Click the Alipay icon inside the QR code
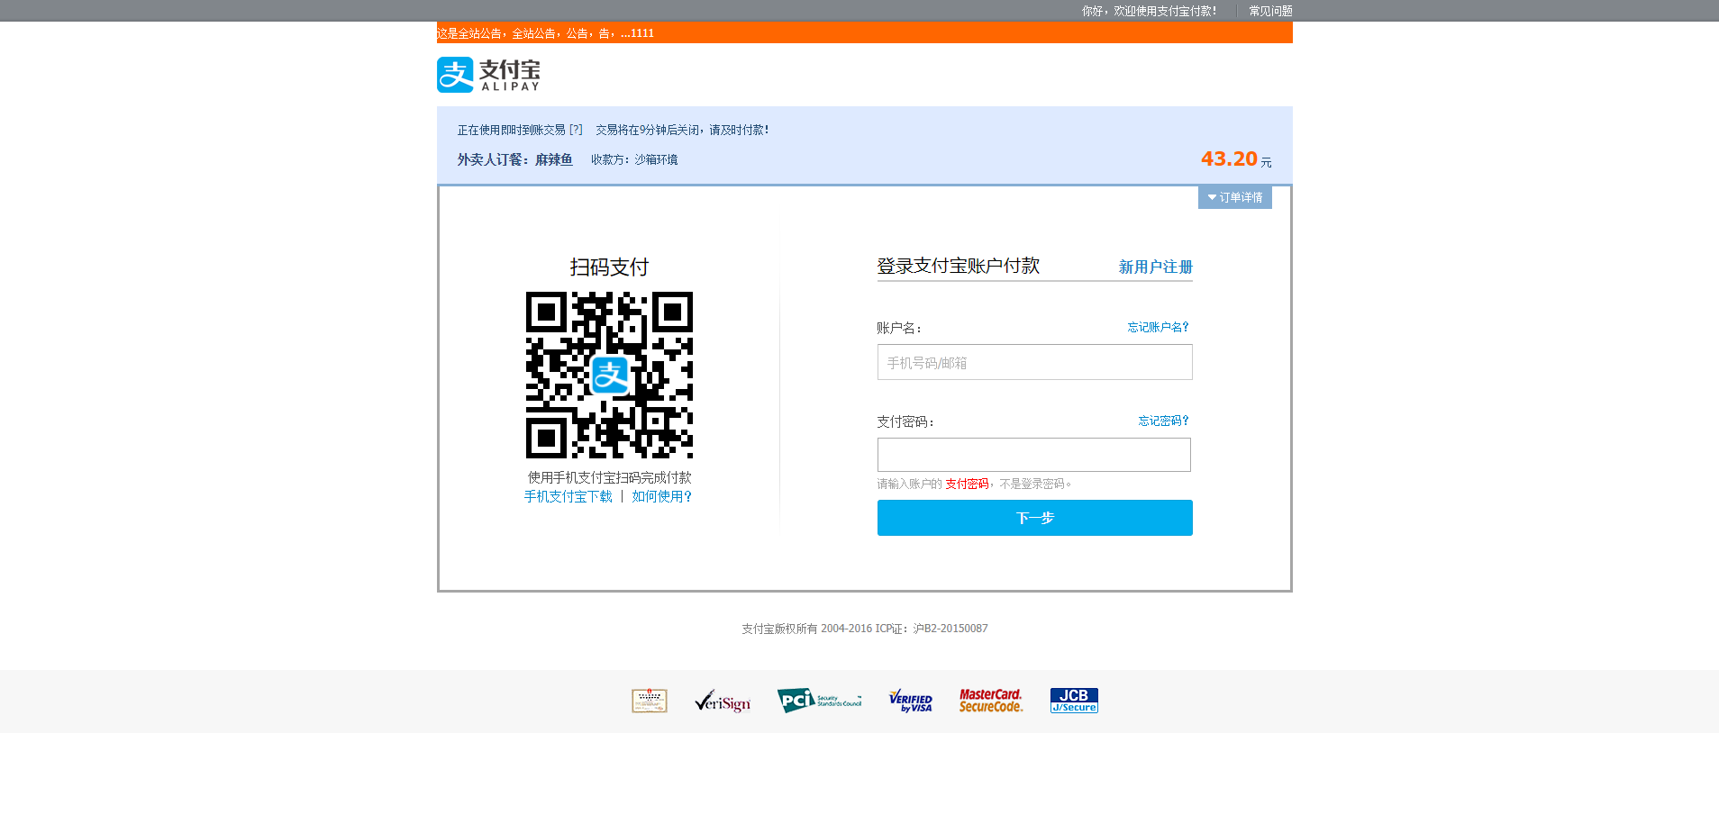This screenshot has width=1719, height=833. [610, 375]
